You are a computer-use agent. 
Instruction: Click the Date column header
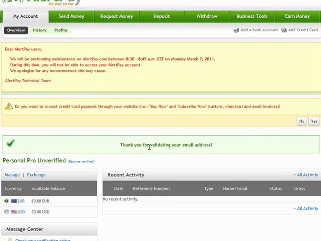[x=119, y=188]
